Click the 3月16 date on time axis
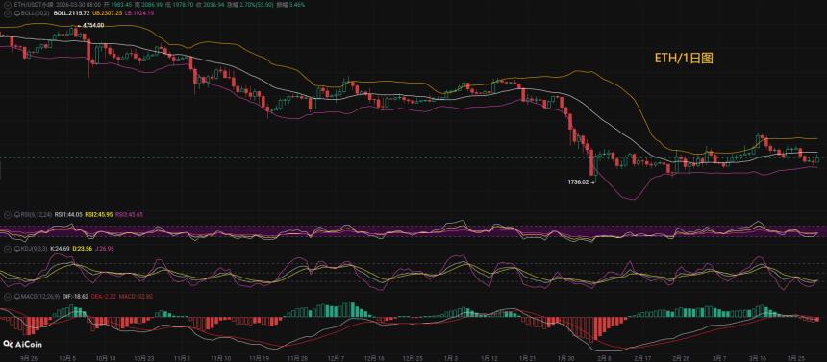Screen dimensions: 827x362 [758, 358]
